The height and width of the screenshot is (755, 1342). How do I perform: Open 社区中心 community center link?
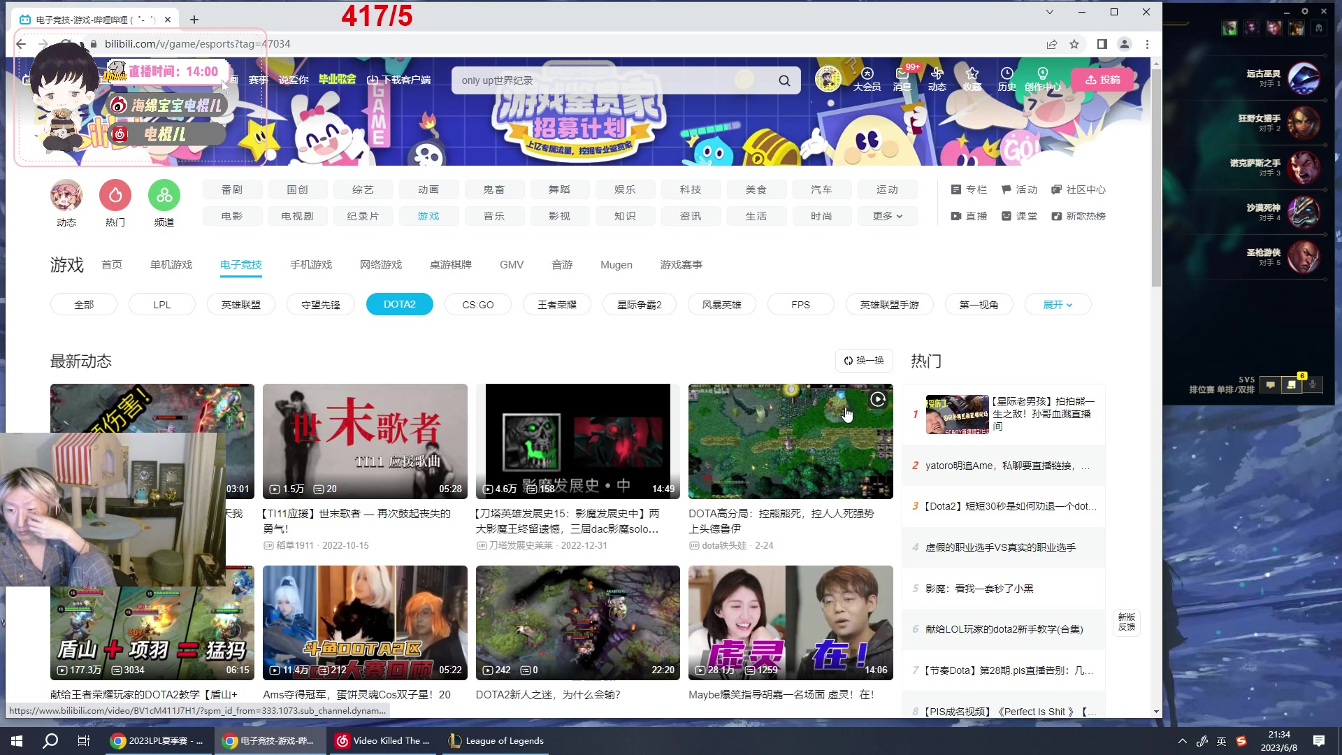[x=1078, y=189]
